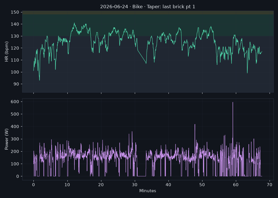Click the 10 label on Minutes axis

pos(67,185)
